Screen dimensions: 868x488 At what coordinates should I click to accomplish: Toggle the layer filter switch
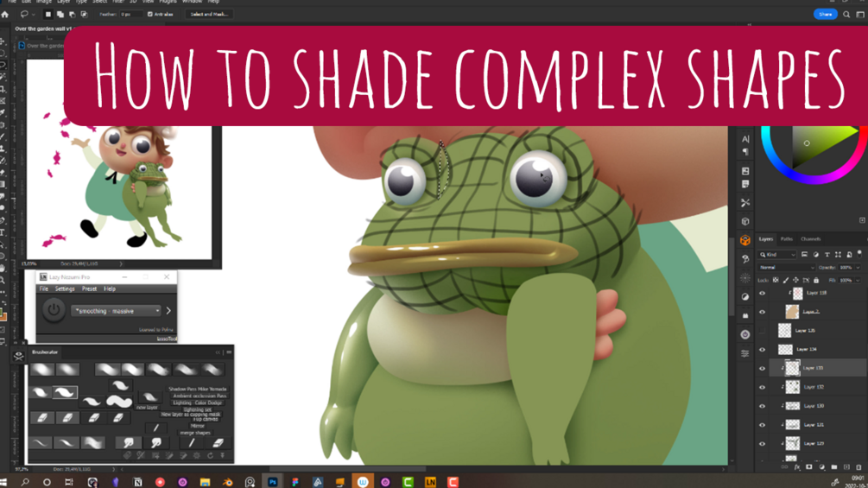pyautogui.click(x=859, y=254)
